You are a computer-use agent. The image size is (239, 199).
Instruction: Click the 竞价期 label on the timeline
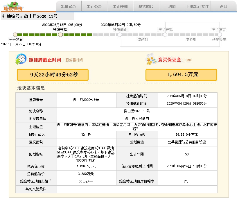pyautogui.click(x=191, y=40)
